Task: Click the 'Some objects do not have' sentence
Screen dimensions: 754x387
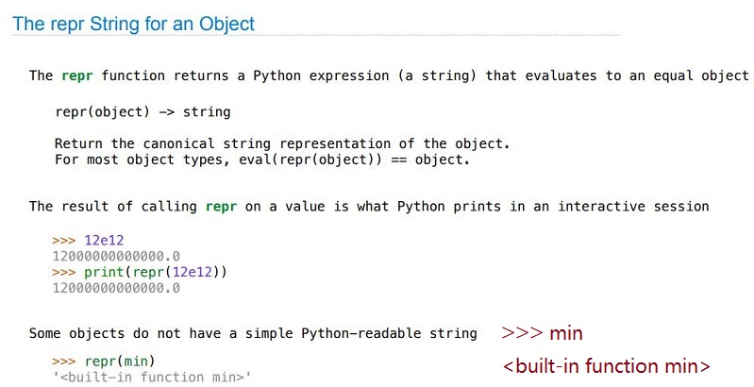Action: [x=253, y=333]
